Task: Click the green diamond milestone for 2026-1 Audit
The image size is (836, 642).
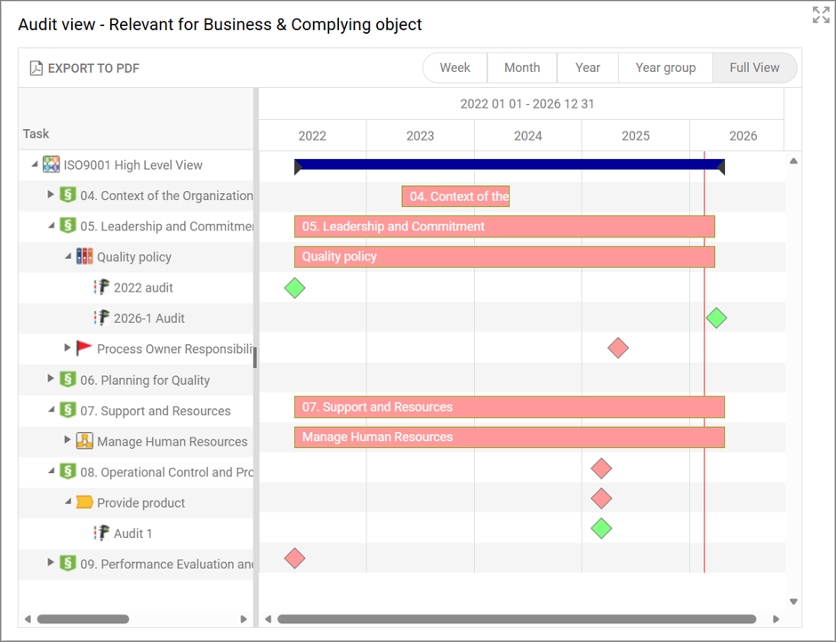Action: pyautogui.click(x=717, y=317)
